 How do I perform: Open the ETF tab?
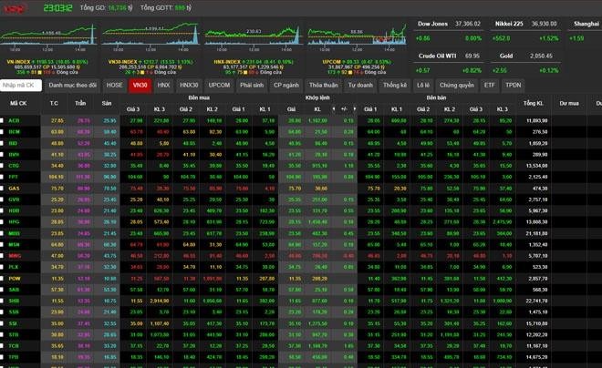point(490,85)
